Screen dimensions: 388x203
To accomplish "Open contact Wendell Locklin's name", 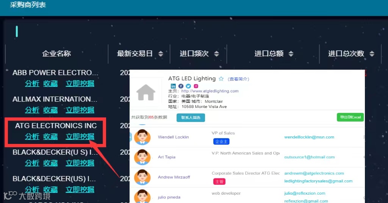I will 174,137.
